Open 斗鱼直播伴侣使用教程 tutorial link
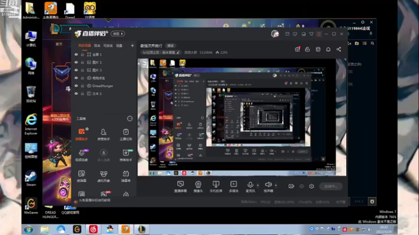This screenshot has height=235, width=419. (x=94, y=200)
